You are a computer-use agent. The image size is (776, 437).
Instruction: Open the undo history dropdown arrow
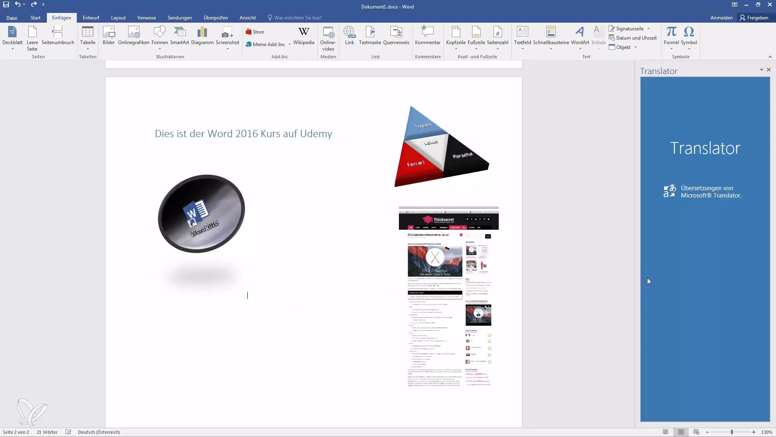[24, 4]
